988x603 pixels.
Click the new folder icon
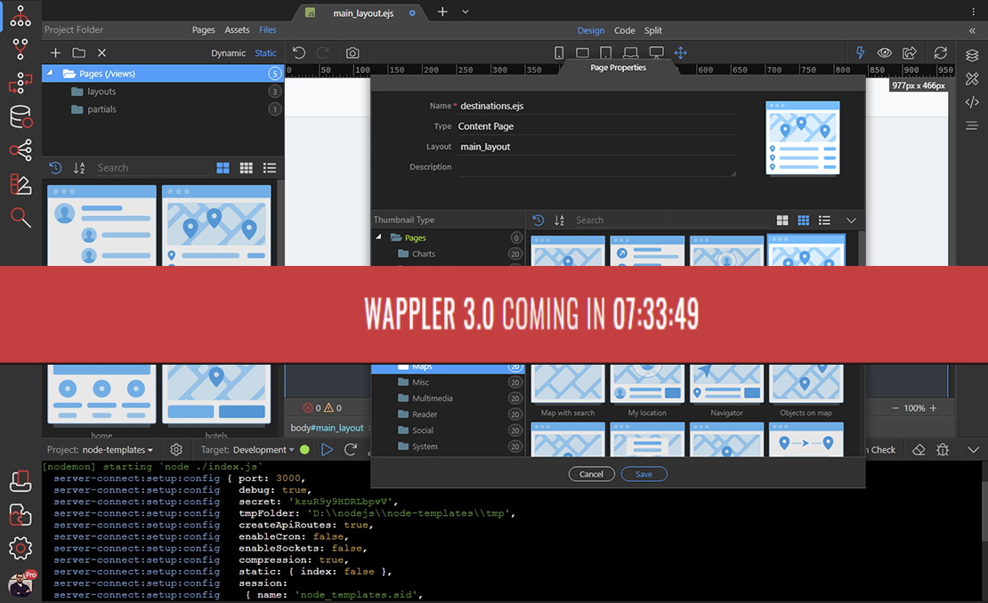pyautogui.click(x=78, y=52)
